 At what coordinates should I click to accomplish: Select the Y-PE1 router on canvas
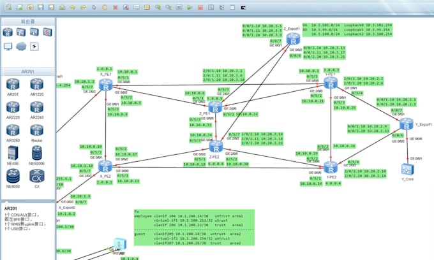click(331, 83)
